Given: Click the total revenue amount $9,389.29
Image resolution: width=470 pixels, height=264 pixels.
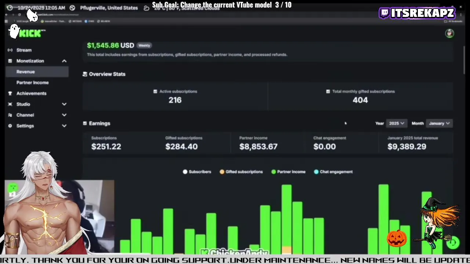Looking at the screenshot, I should tap(407, 147).
